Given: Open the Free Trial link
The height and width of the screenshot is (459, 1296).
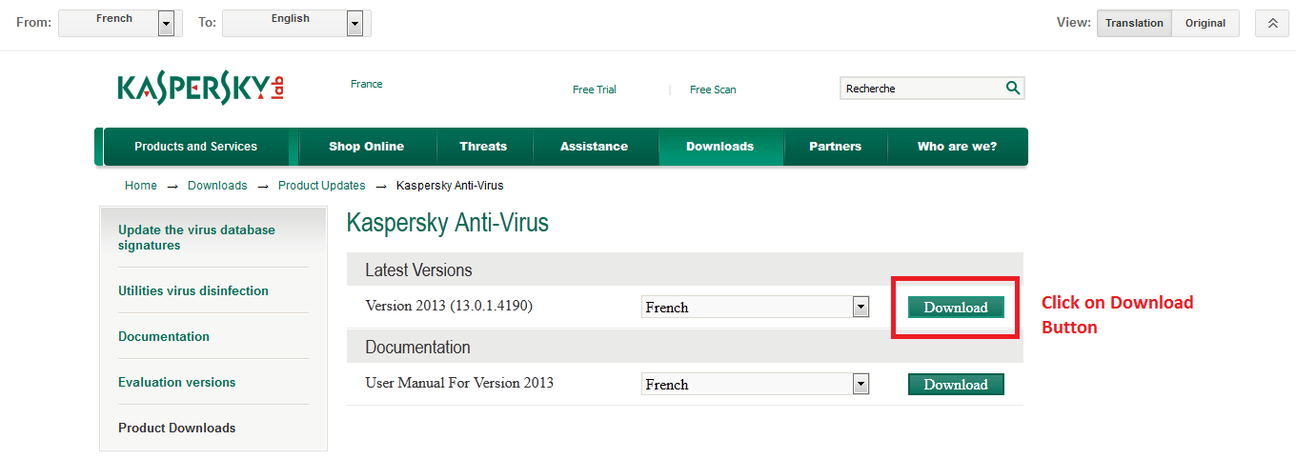Looking at the screenshot, I should pos(595,90).
